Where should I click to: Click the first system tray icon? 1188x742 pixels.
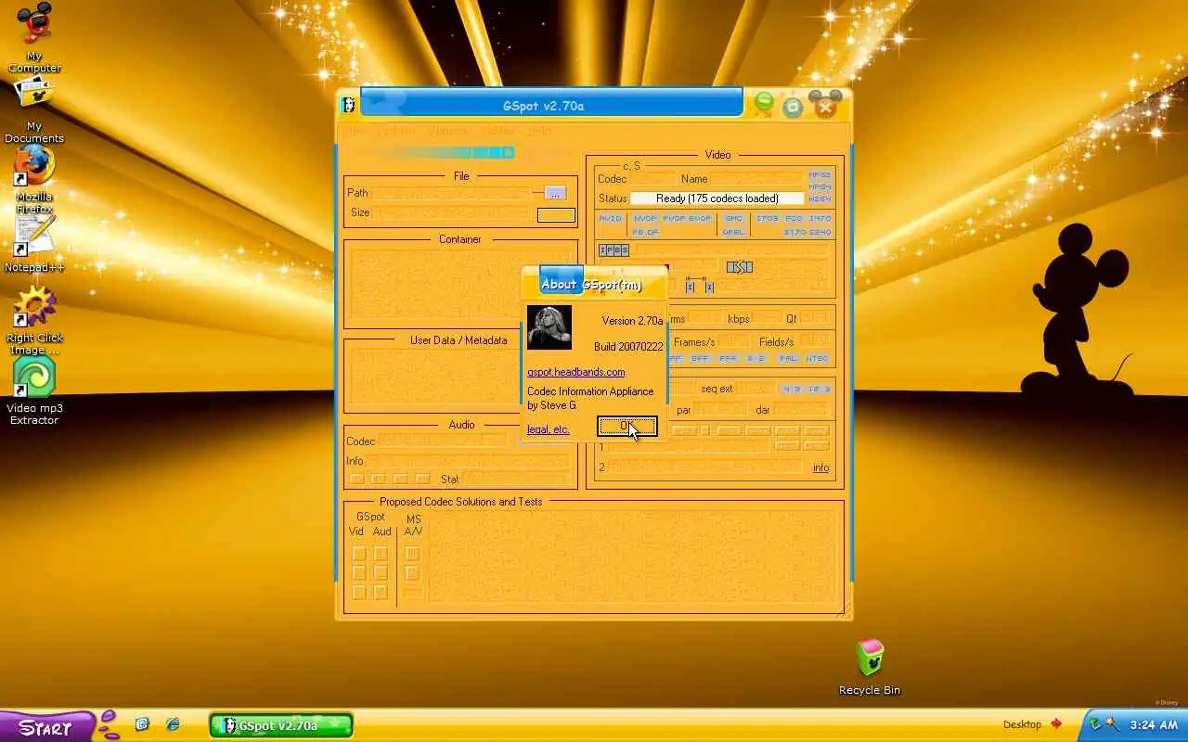coord(1095,724)
